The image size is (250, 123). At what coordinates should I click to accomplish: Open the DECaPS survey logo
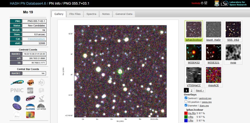41,107
